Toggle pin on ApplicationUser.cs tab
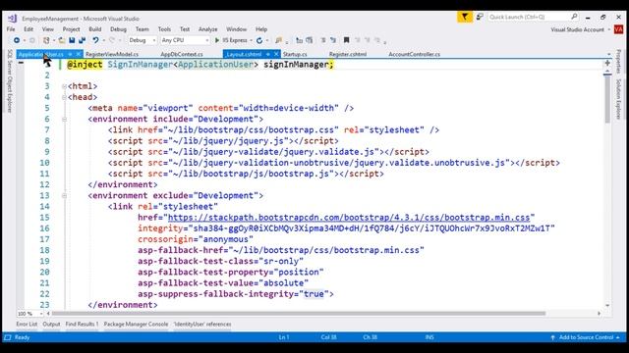The height and width of the screenshot is (353, 629). (70, 54)
